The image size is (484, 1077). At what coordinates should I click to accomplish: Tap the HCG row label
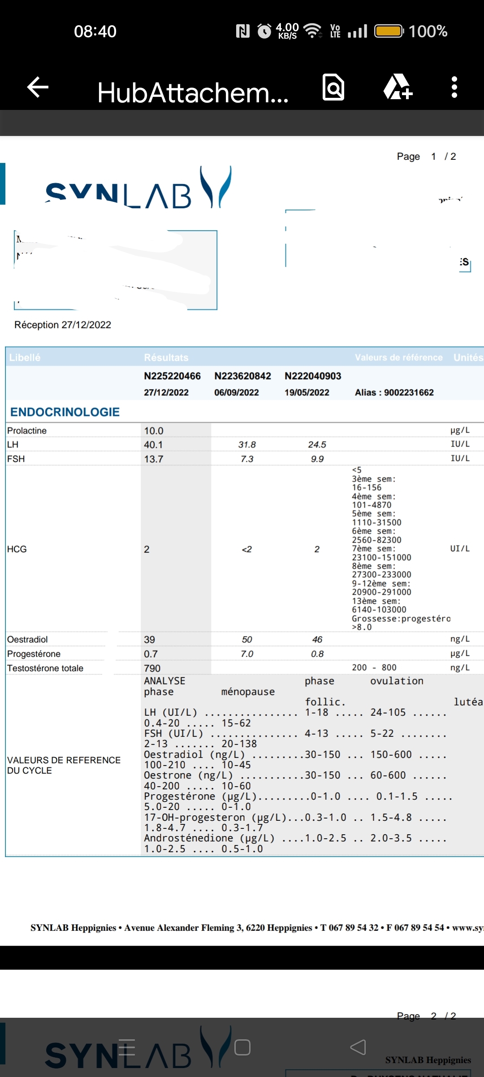tap(17, 549)
